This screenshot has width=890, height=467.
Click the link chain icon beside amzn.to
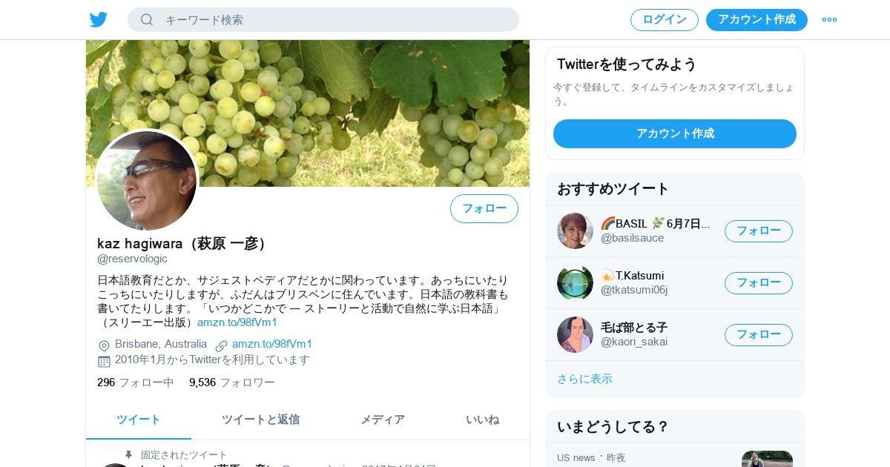[x=221, y=345]
